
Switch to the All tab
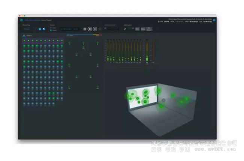pyautogui.click(x=23, y=35)
